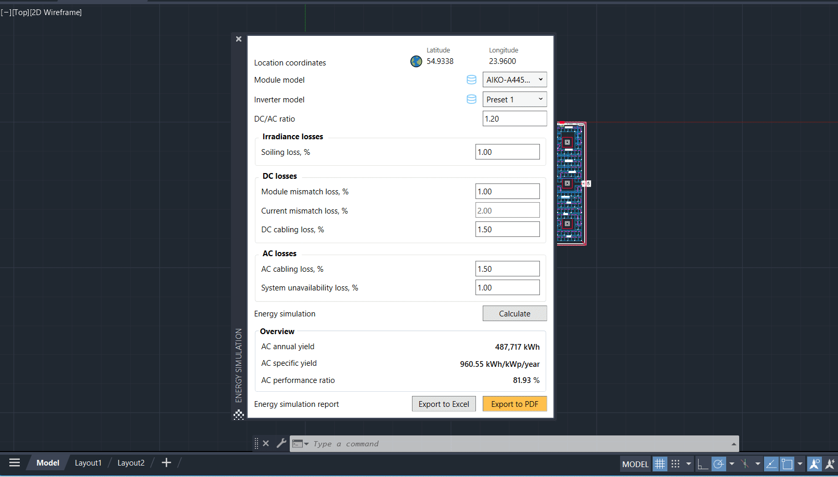
Task: Open the application menu hamburger icon
Action: tap(14, 462)
